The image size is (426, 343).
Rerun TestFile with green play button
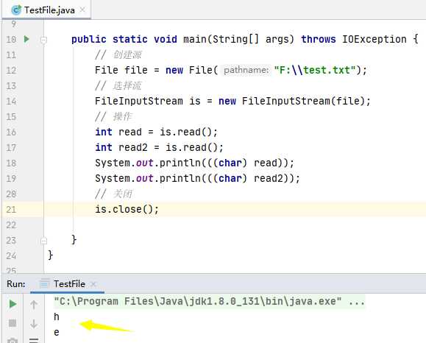pos(13,304)
